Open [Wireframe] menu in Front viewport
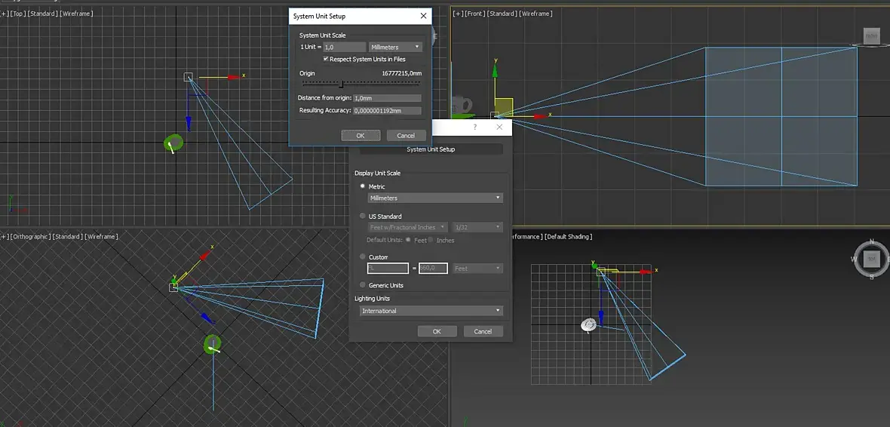 (536, 13)
